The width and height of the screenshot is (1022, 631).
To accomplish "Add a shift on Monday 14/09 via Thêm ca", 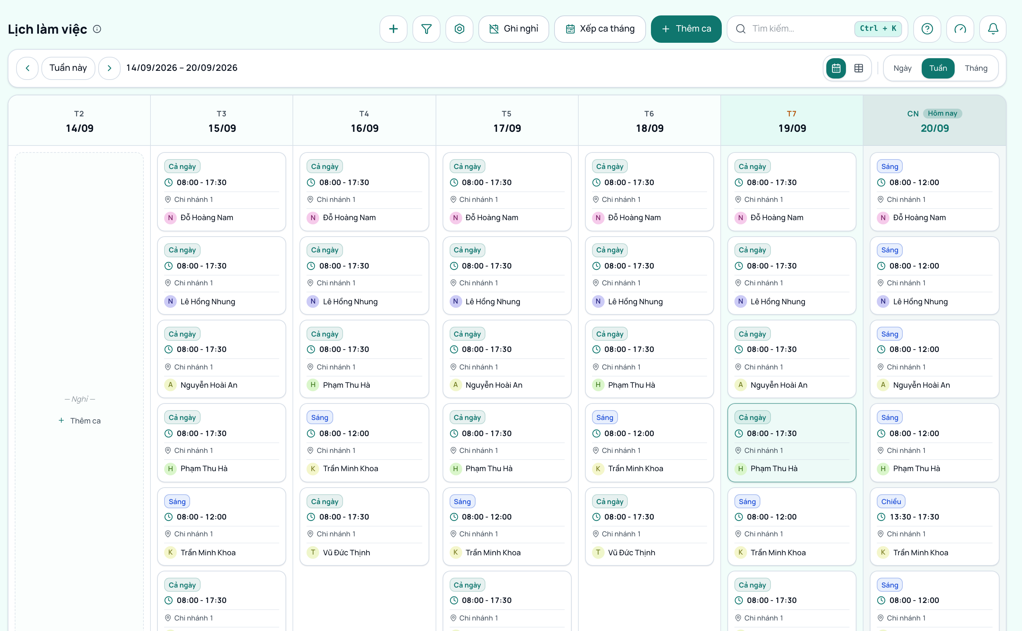I will tap(79, 421).
